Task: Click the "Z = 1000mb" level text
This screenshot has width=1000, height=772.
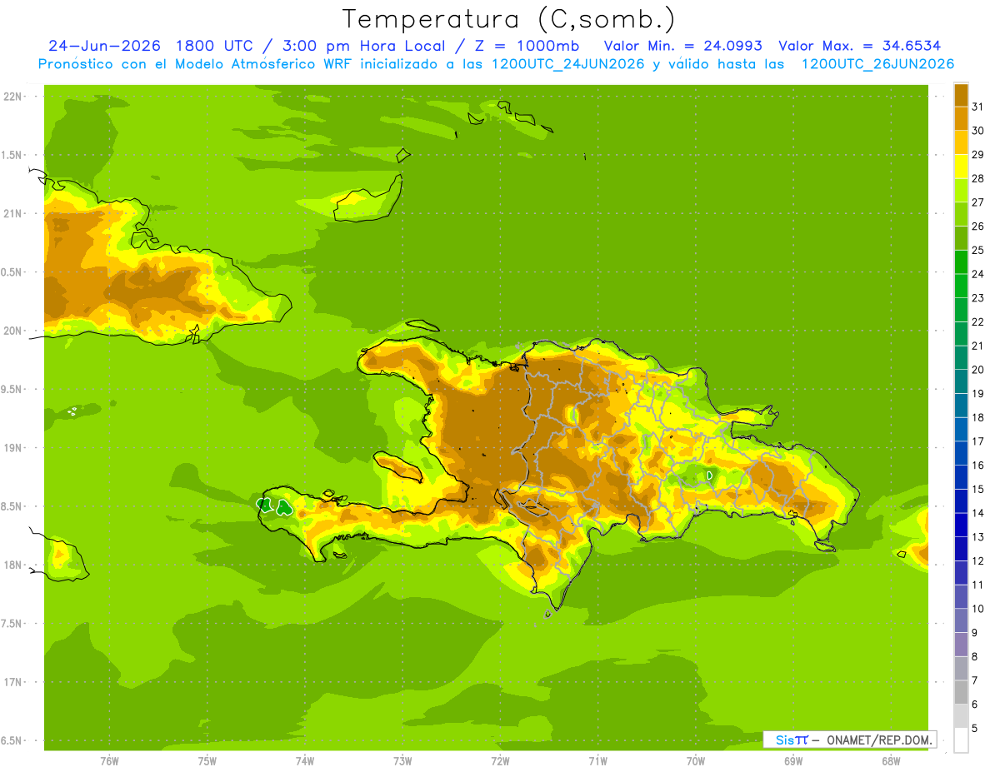Action: 527,46
